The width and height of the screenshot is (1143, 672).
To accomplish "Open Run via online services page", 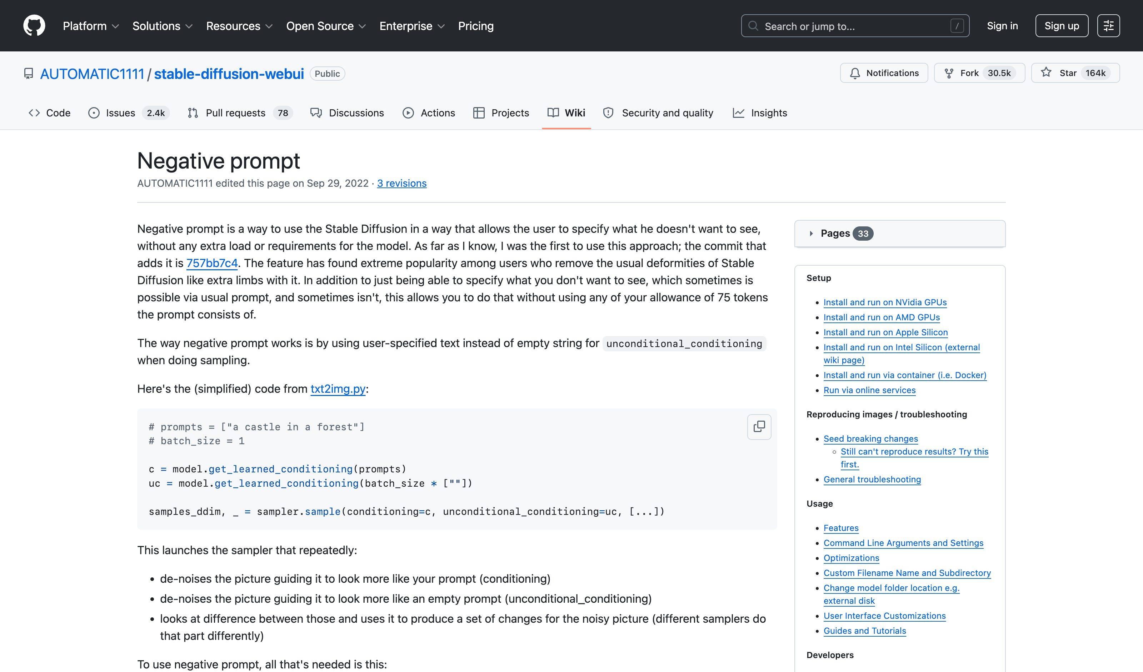I will (x=869, y=390).
